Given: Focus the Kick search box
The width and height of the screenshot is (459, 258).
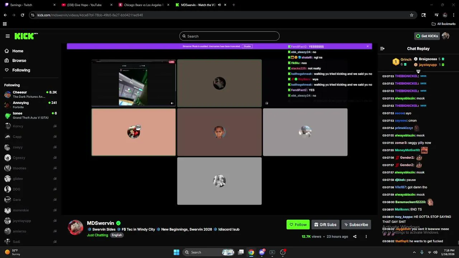Looking at the screenshot, I should tap(229, 36).
